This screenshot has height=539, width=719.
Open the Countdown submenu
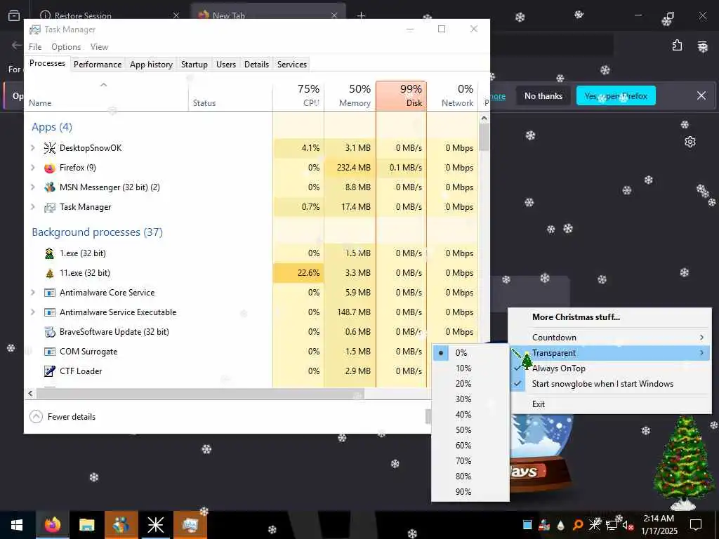click(610, 338)
